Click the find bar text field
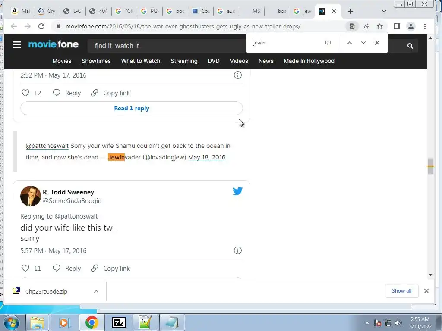This screenshot has height=331, width=442. (285, 43)
